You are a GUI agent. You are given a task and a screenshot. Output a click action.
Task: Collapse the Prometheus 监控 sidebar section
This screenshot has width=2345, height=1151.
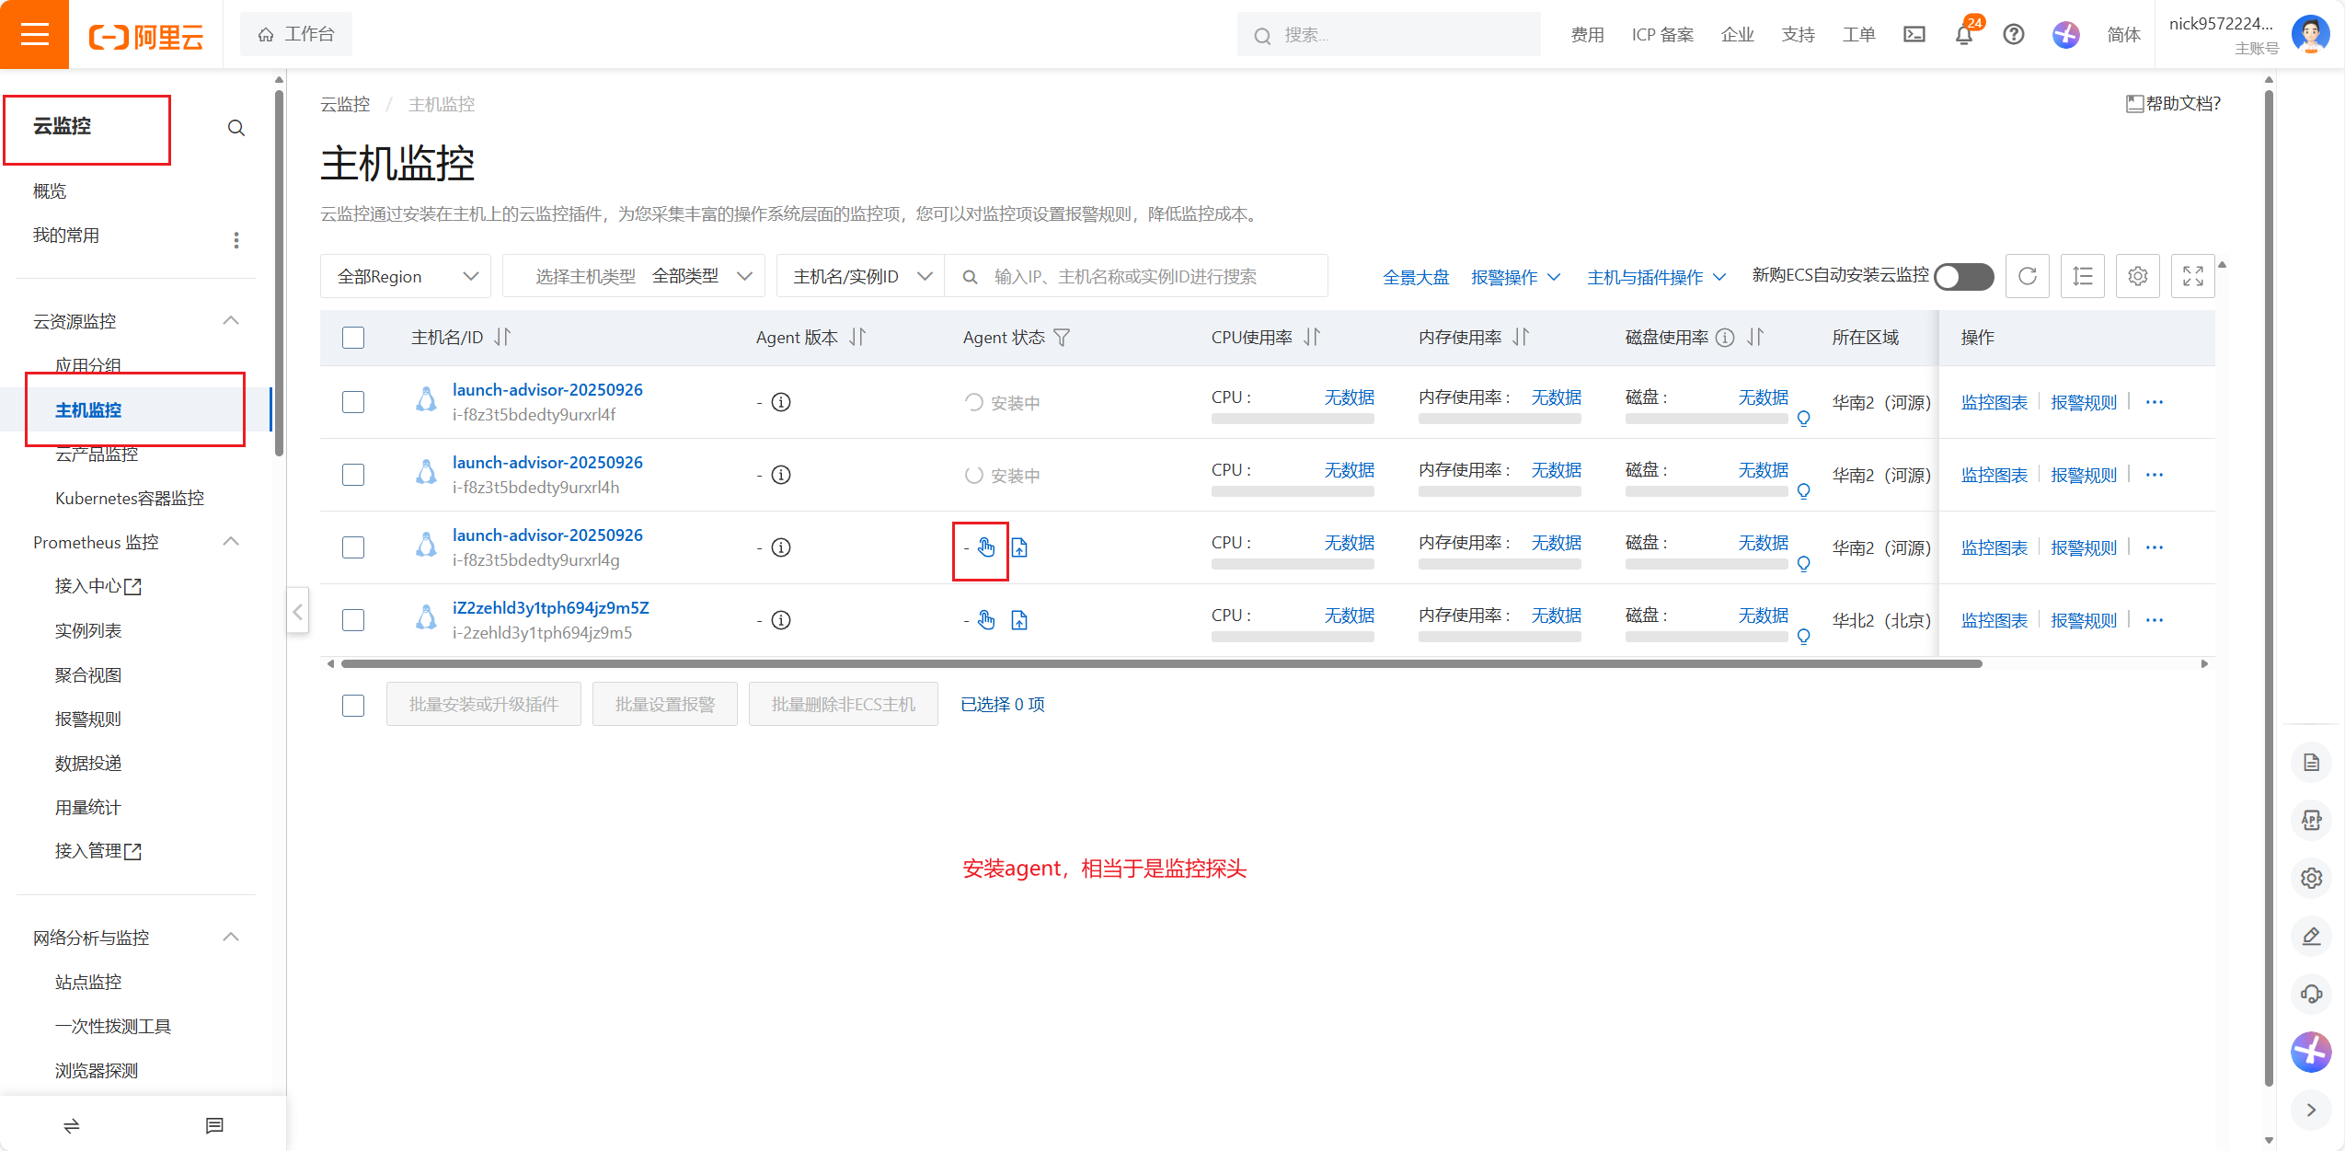(x=231, y=542)
